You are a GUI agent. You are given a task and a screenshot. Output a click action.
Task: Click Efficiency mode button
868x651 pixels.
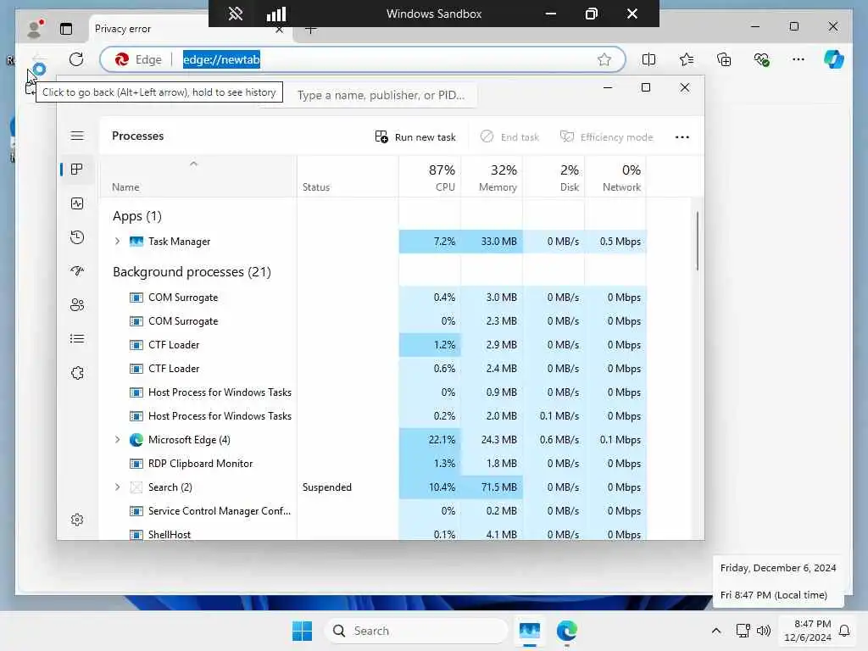click(x=606, y=136)
